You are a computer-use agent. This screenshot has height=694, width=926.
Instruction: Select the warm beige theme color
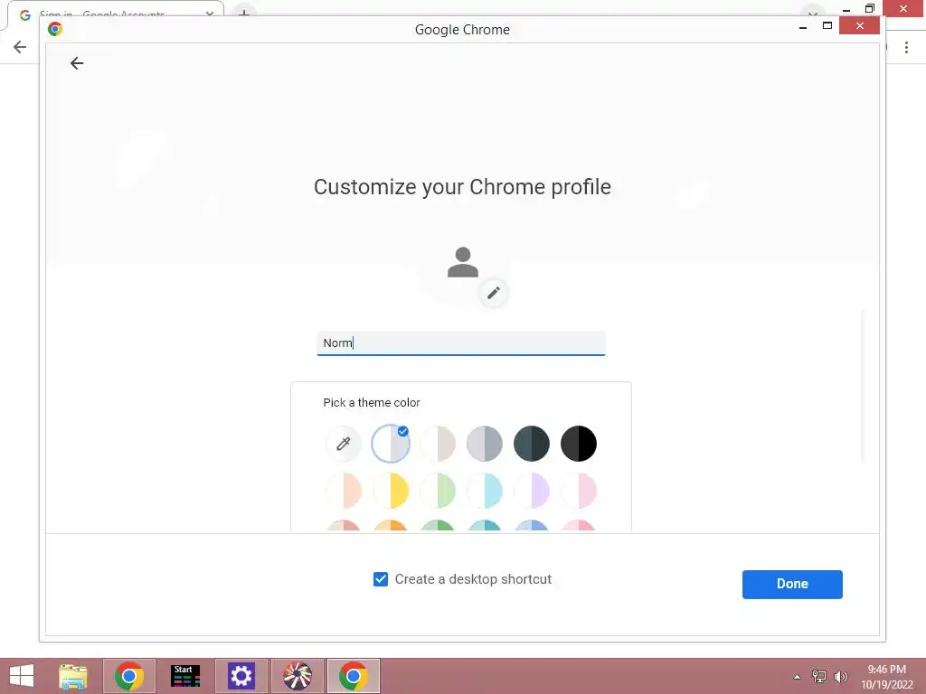point(438,443)
